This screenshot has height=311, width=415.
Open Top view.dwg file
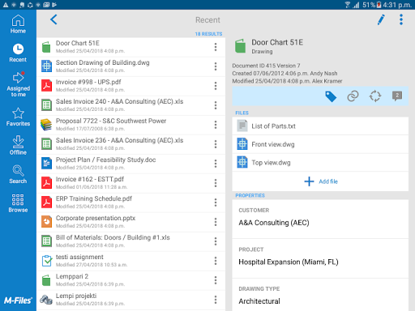[320, 163]
